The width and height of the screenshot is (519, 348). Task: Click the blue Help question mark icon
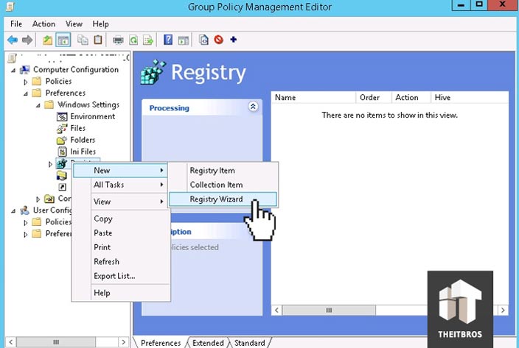click(168, 40)
